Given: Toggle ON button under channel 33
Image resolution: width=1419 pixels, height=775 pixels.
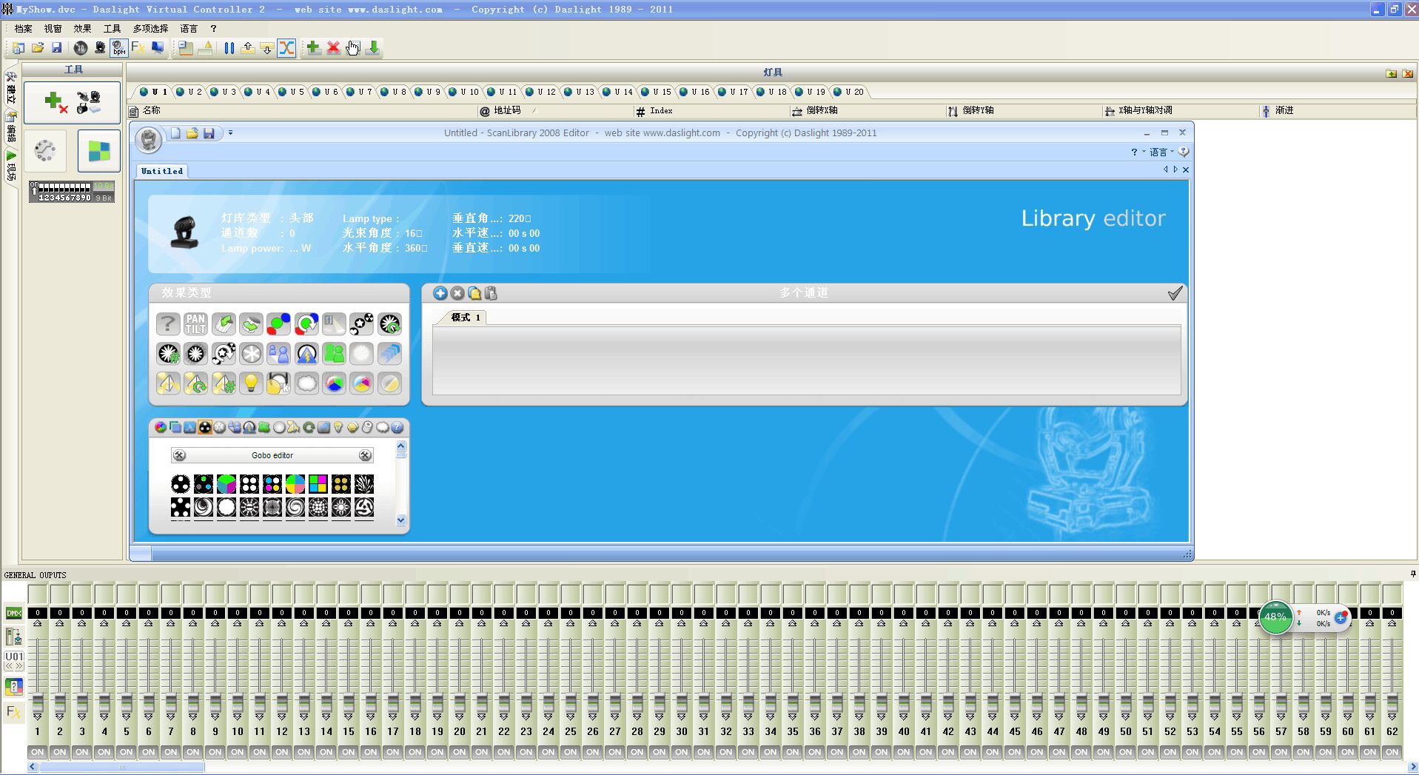Looking at the screenshot, I should click(748, 752).
